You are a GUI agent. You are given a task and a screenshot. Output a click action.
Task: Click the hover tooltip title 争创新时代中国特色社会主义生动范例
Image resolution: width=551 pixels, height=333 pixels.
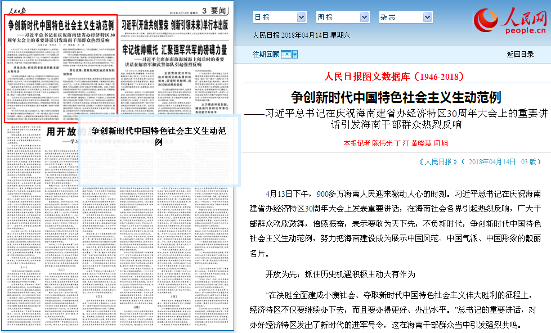[159, 136]
